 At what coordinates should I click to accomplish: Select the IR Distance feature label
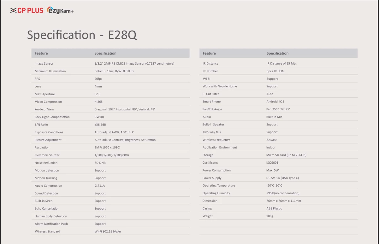pos(210,64)
